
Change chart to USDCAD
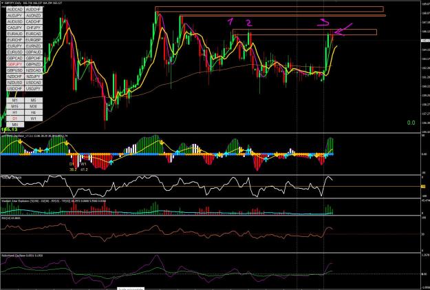click(x=34, y=83)
